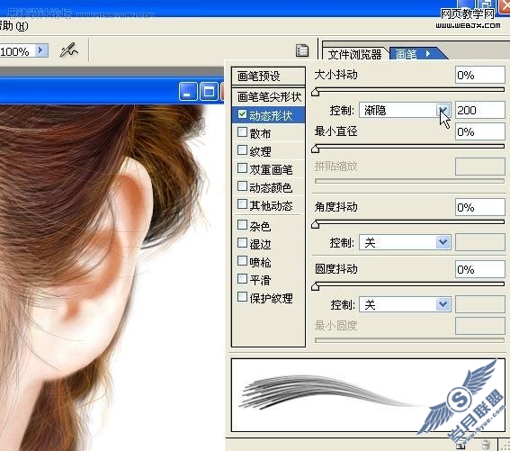This screenshot has width=510, height=451.
Task: Open the 100% value arrow in options bar
Action: click(41, 50)
